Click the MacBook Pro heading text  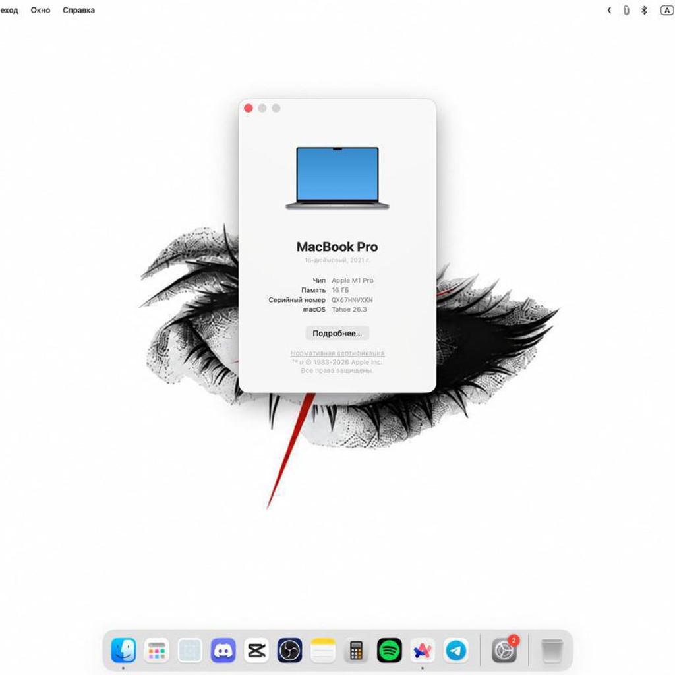click(337, 247)
